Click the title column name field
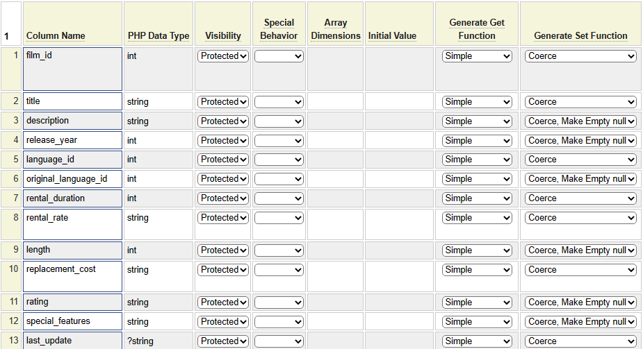Screen dimensions: 643x349 click(x=73, y=101)
